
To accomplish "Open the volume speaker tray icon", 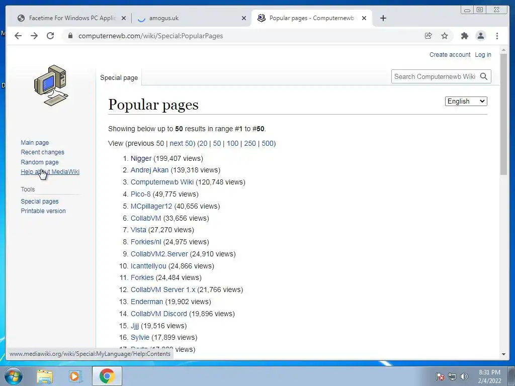I will [464, 376].
